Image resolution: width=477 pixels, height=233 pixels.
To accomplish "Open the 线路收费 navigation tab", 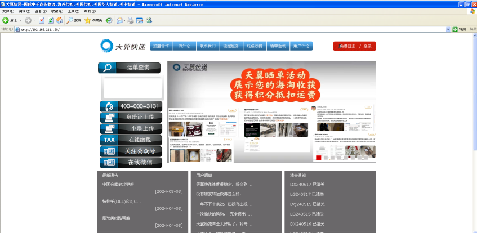I will 255,46.
